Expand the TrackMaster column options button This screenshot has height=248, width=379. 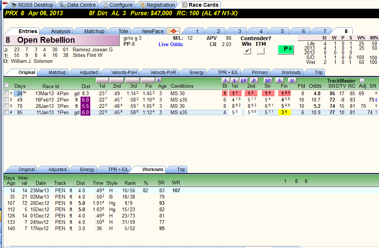pos(362,80)
